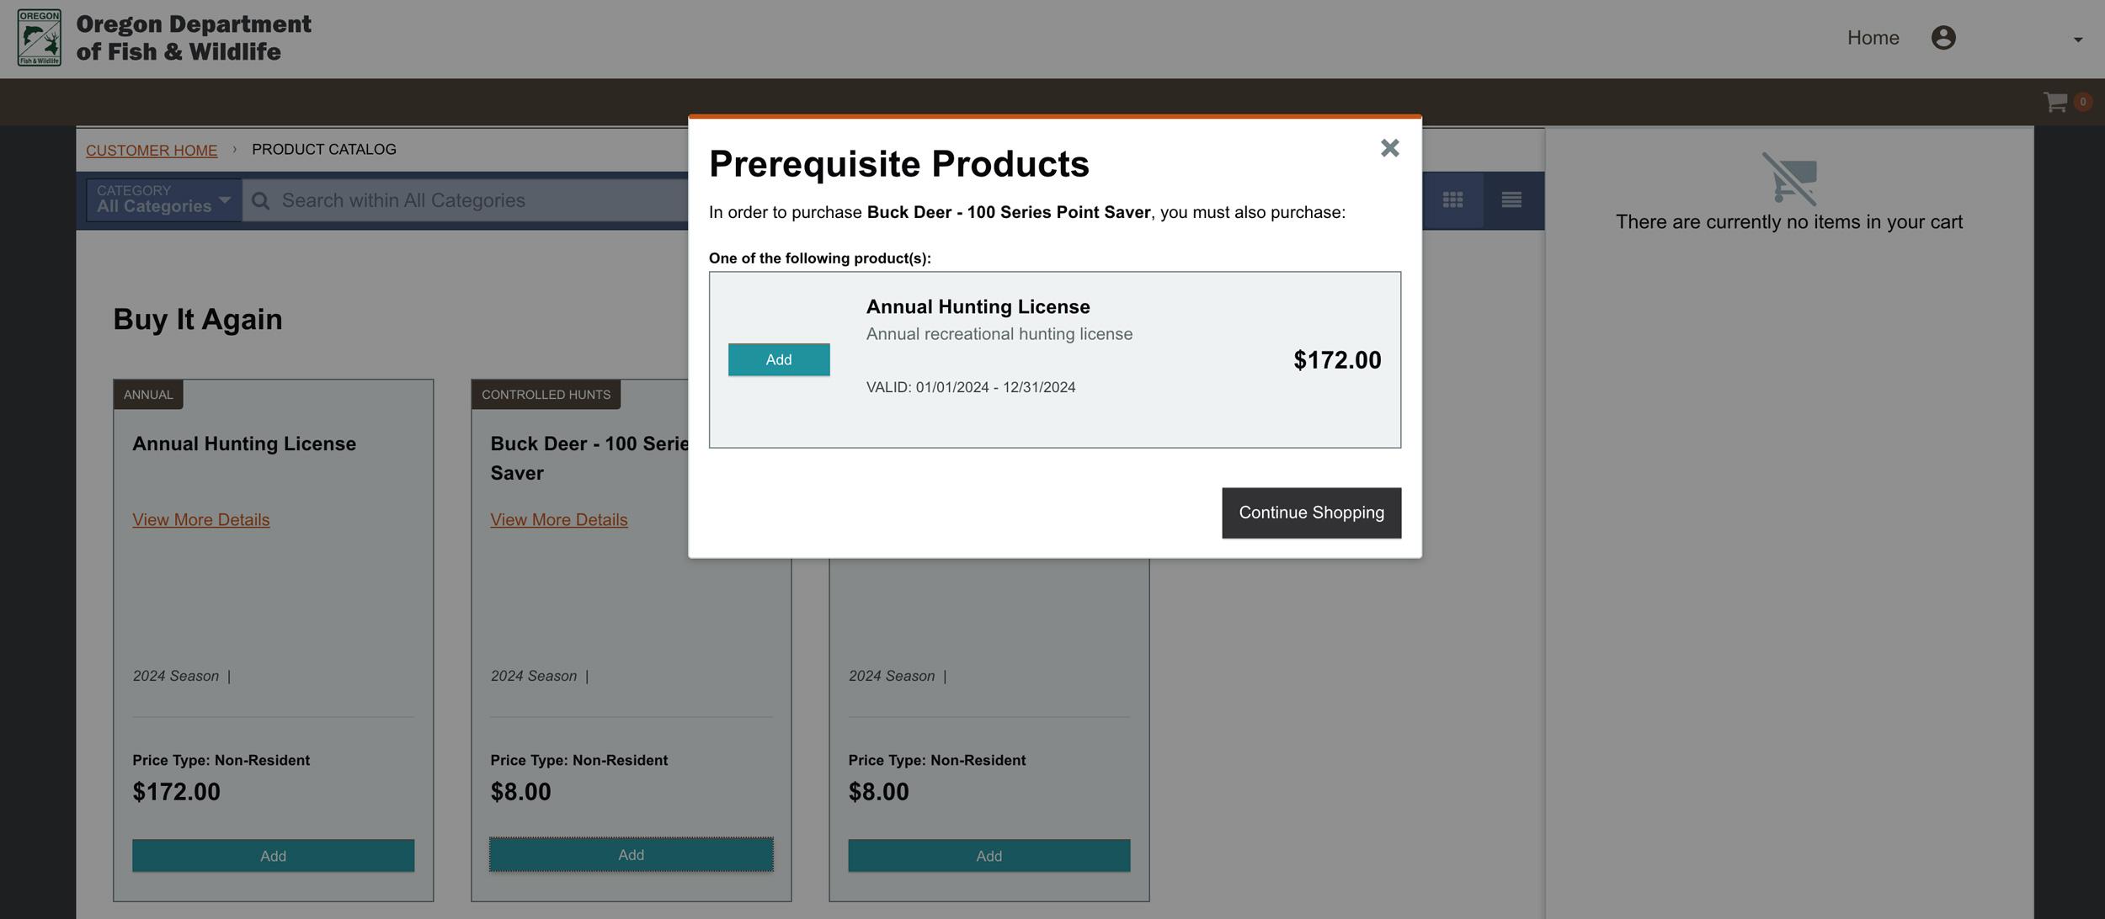
Task: View More Details for Annual Hunting License
Action: [x=200, y=519]
